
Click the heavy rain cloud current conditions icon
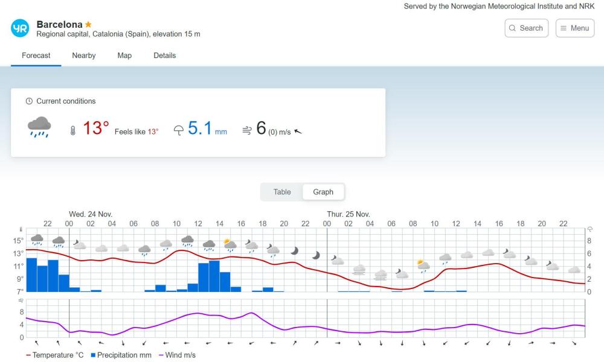pos(39,128)
